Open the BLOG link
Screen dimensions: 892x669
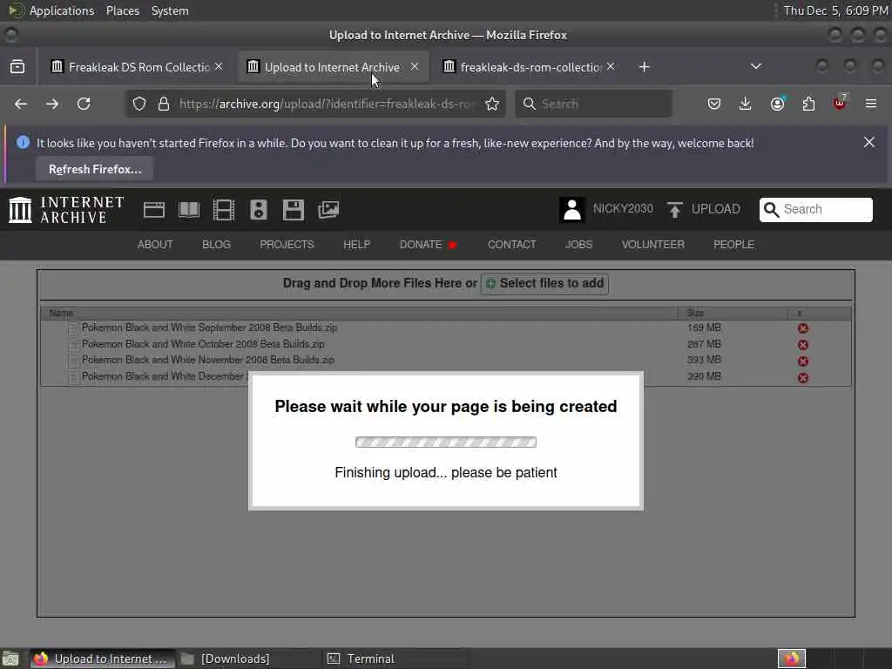tap(216, 245)
